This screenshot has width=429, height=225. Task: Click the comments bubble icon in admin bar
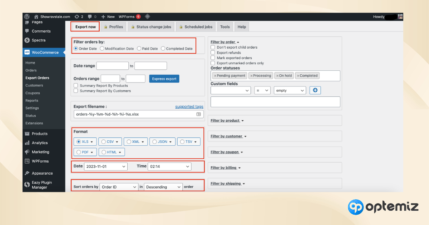(90, 17)
